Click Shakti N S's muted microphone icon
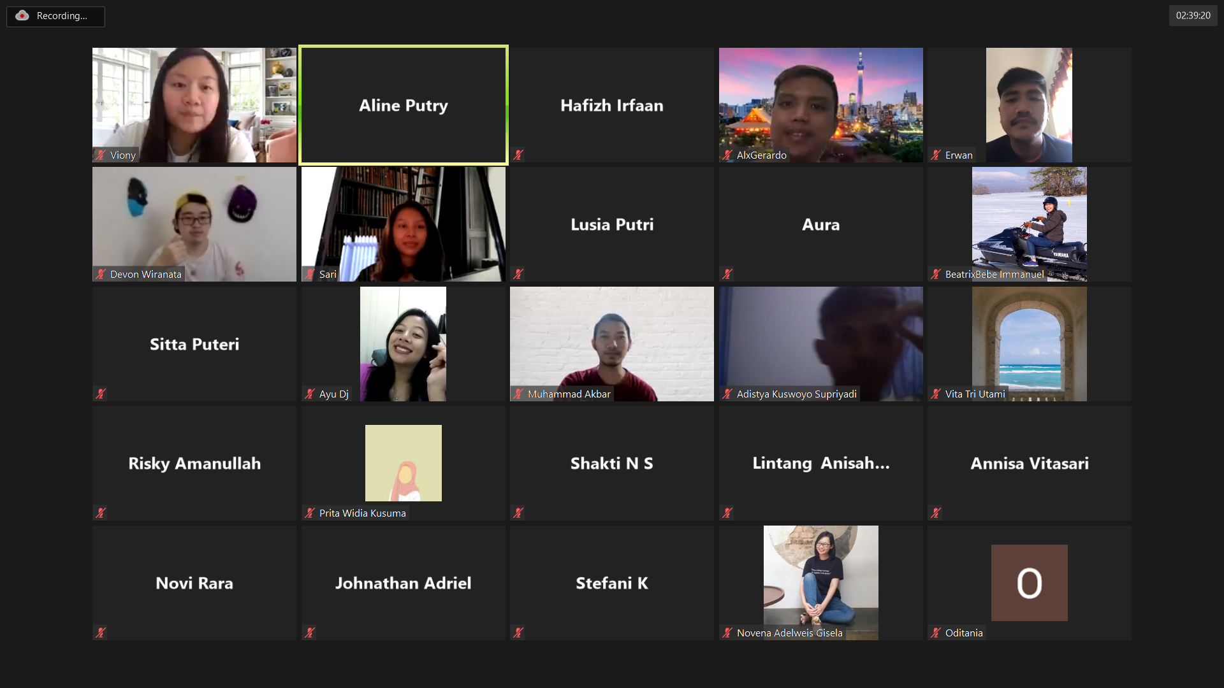This screenshot has height=688, width=1224. (518, 513)
